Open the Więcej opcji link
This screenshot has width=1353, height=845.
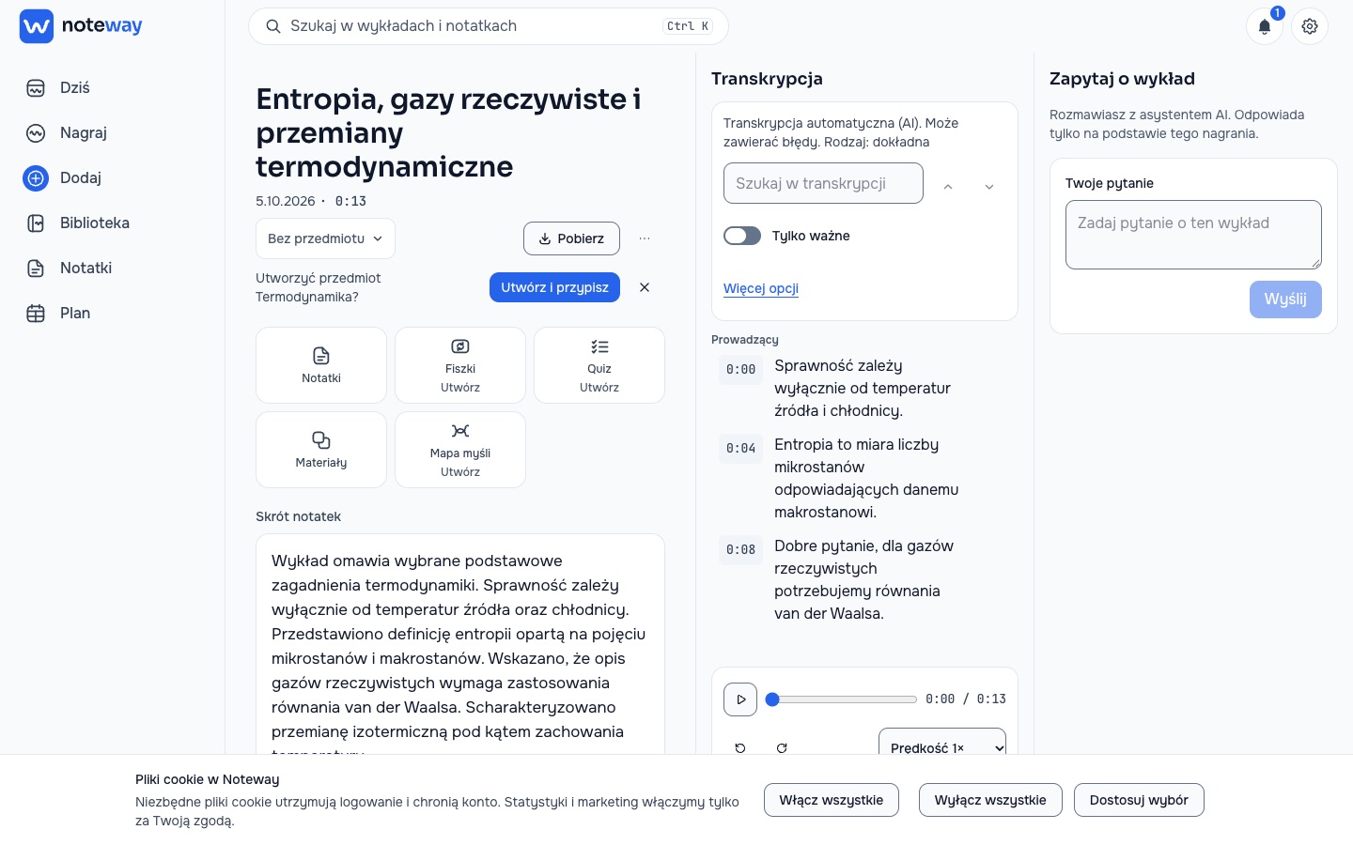(x=761, y=288)
